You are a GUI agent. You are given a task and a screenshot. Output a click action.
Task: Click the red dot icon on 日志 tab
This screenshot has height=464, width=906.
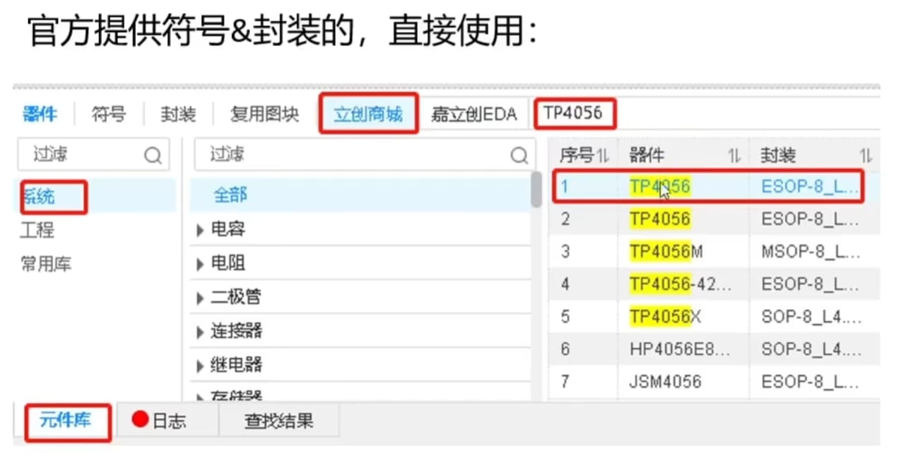coord(140,420)
